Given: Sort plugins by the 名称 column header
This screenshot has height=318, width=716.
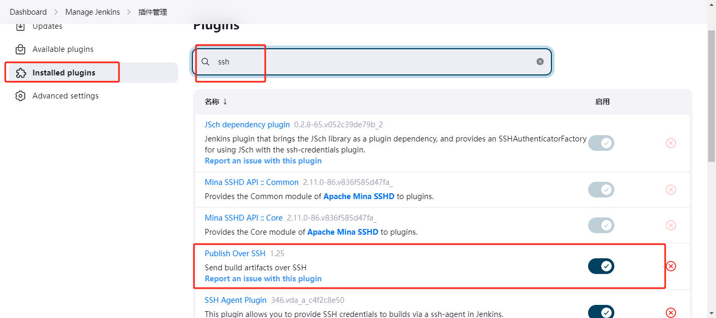Looking at the screenshot, I should tap(215, 102).
